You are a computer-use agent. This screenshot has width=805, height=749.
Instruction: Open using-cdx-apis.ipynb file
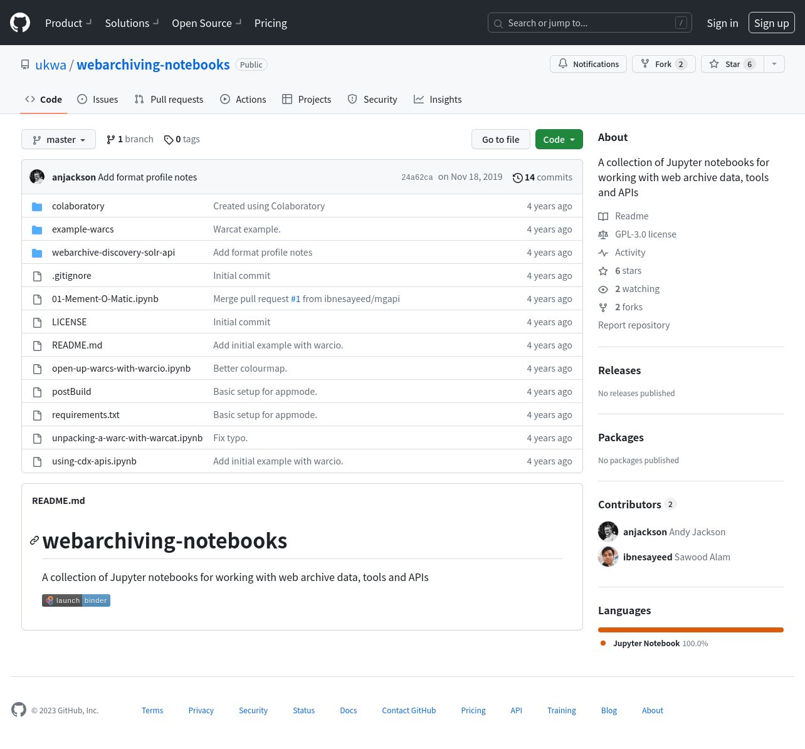tap(94, 461)
